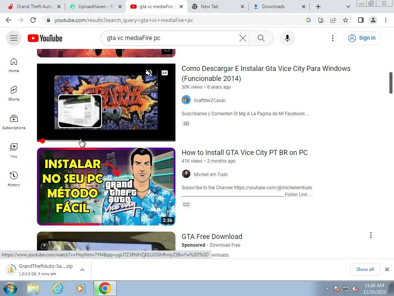
Task: Open Chrome three-dot menu
Action: pyautogui.click(x=386, y=20)
